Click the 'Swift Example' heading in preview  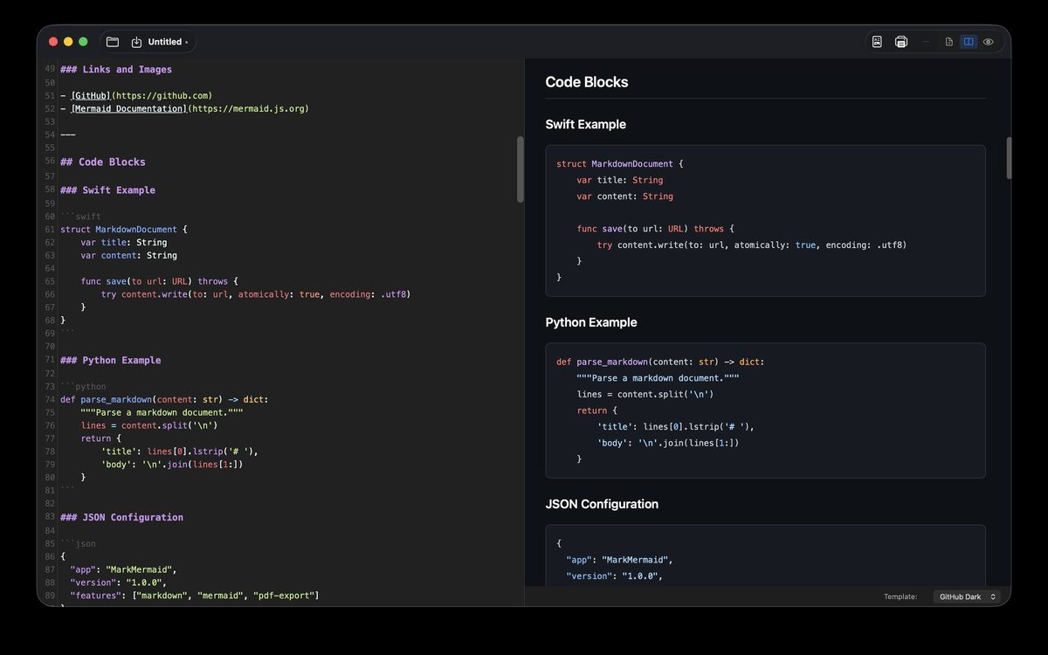coord(585,124)
